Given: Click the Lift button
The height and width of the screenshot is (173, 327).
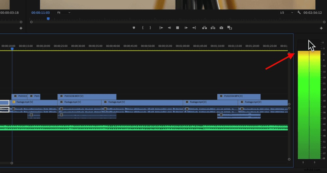Looking at the screenshot, I should click(x=204, y=28).
